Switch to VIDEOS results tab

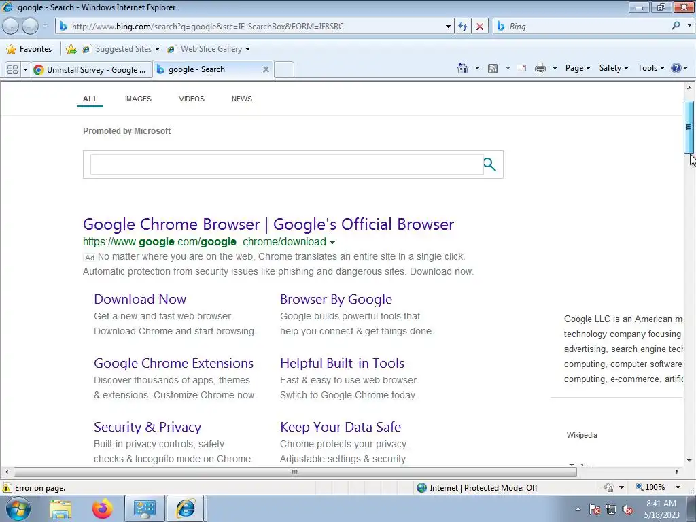pos(192,99)
